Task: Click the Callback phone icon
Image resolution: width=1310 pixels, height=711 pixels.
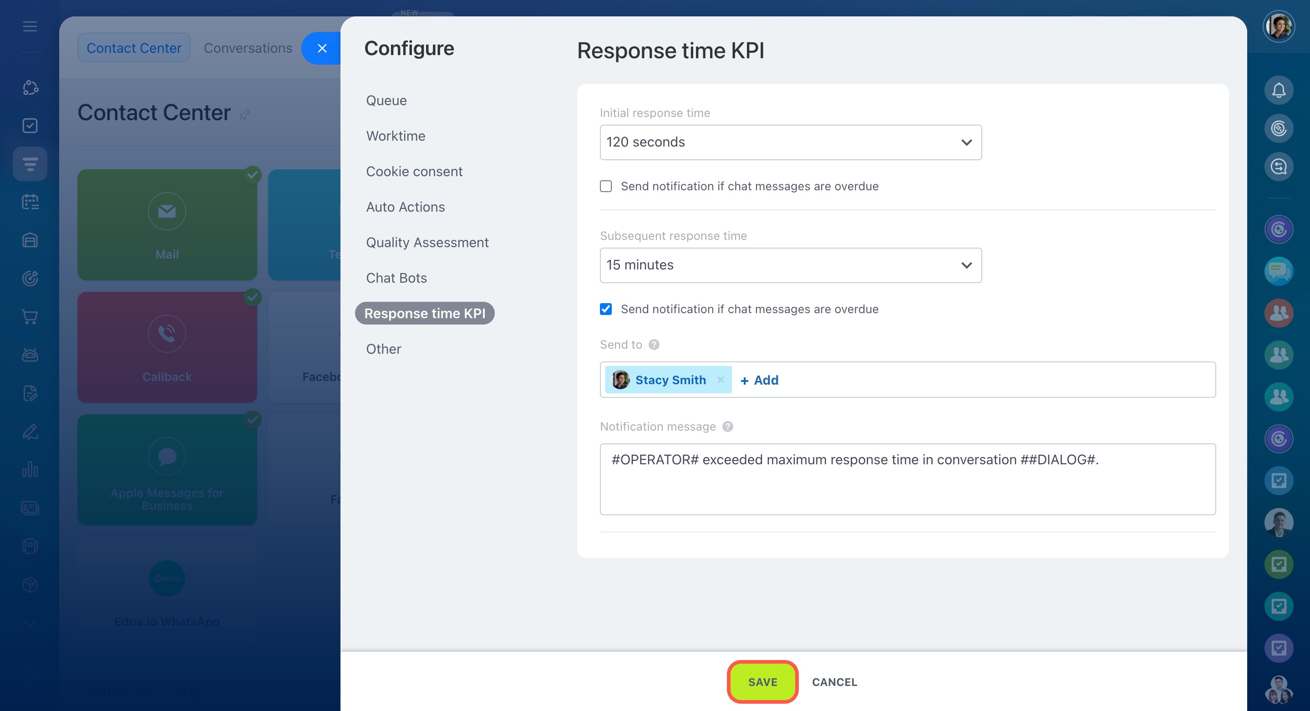Action: (167, 333)
